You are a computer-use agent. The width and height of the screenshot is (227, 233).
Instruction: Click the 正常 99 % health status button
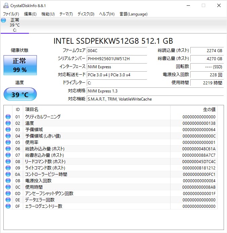tap(20, 65)
